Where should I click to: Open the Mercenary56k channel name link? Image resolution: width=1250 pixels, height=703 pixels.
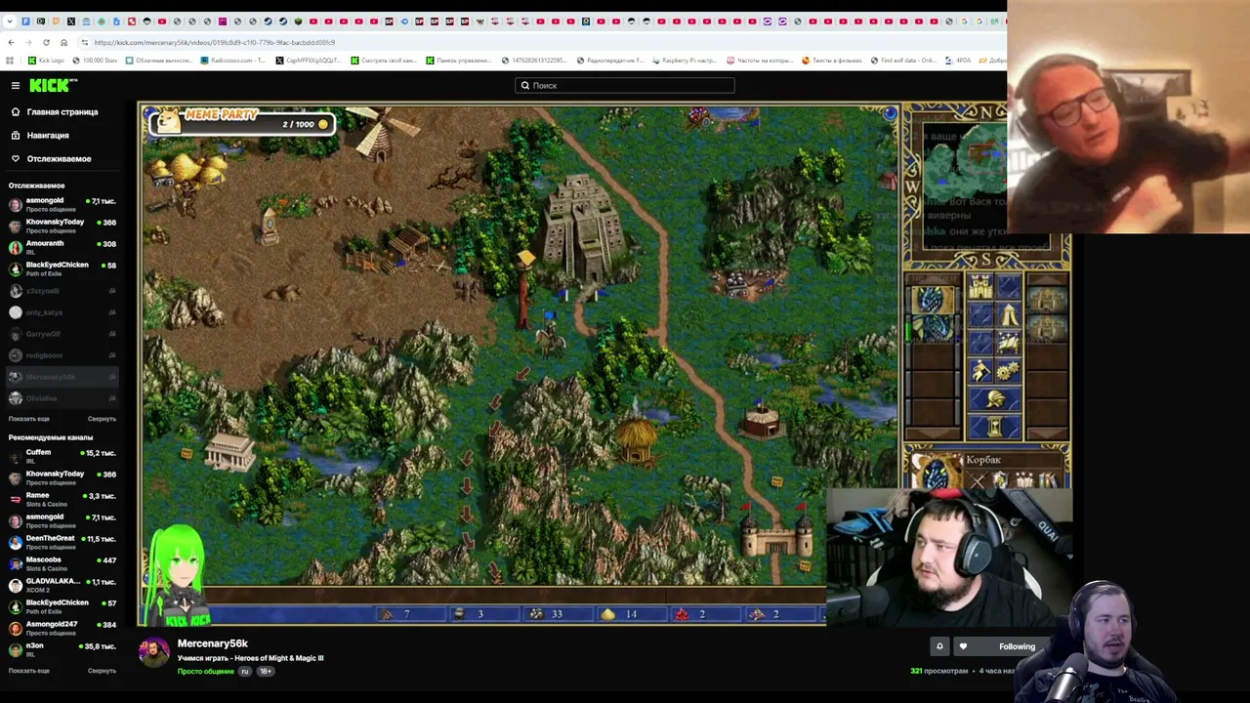pyautogui.click(x=213, y=644)
